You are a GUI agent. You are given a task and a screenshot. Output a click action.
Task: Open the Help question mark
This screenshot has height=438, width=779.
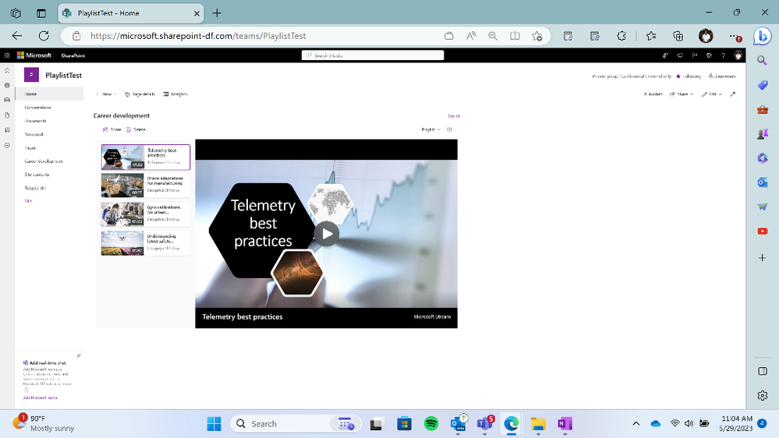click(x=724, y=55)
